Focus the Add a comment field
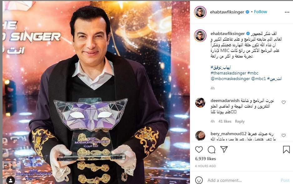Image resolution: width=293 pixels, height=184 pixels. (243, 180)
